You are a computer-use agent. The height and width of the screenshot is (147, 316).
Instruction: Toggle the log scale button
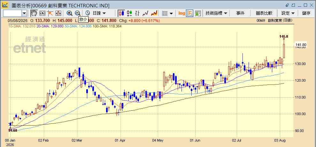[x=181, y=13]
